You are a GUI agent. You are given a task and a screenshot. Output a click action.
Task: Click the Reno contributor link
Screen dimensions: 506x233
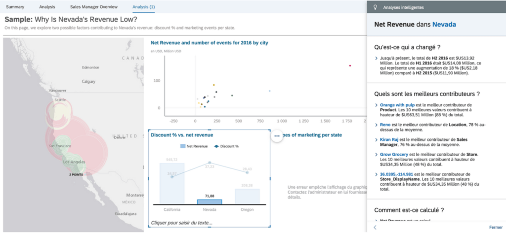(385, 125)
